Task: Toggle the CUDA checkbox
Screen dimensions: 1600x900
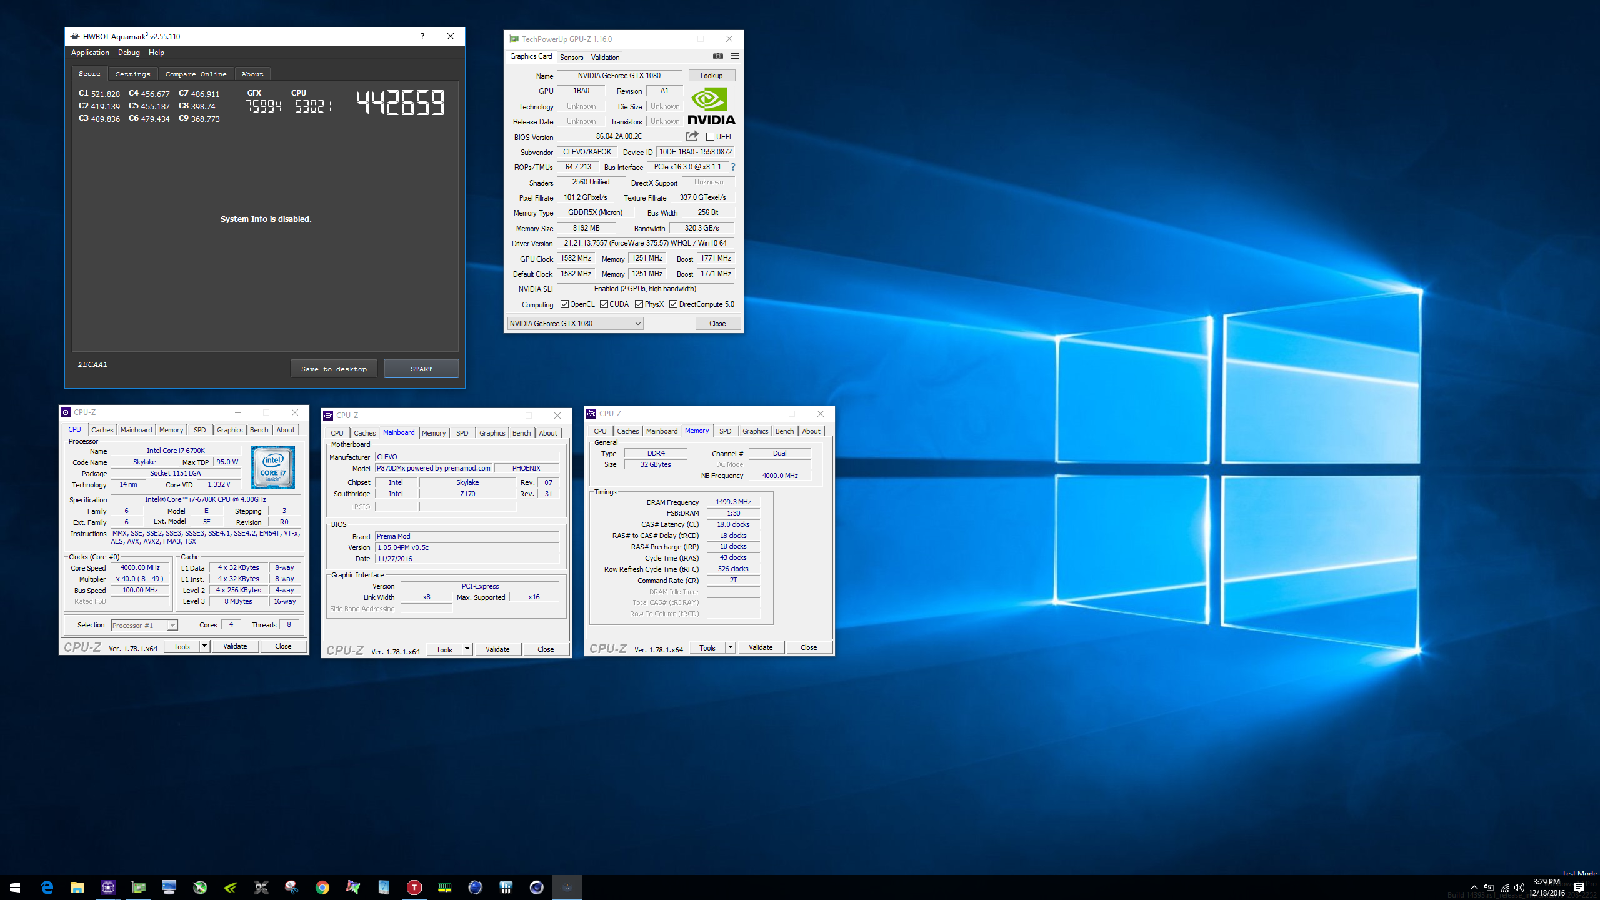Action: coord(604,304)
